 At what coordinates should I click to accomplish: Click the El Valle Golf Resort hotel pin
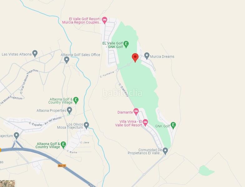[104, 21]
